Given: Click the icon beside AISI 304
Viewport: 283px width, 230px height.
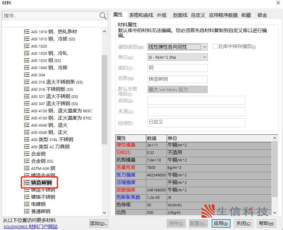Looking at the screenshot, I should coord(26,75).
